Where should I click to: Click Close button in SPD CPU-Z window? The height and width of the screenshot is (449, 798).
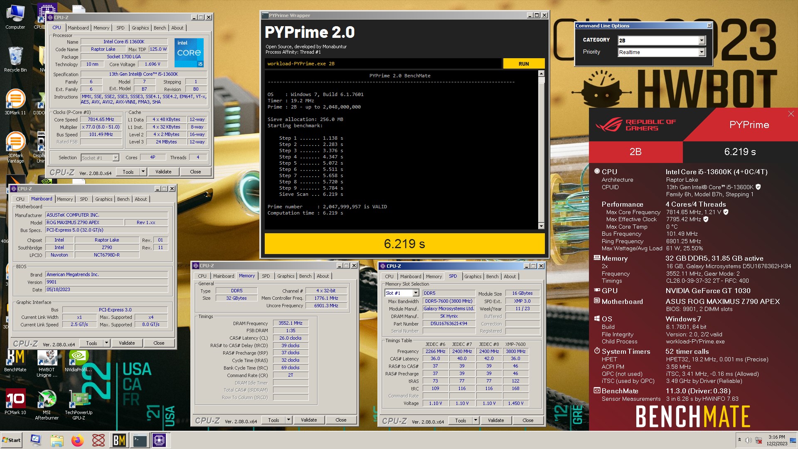click(528, 420)
